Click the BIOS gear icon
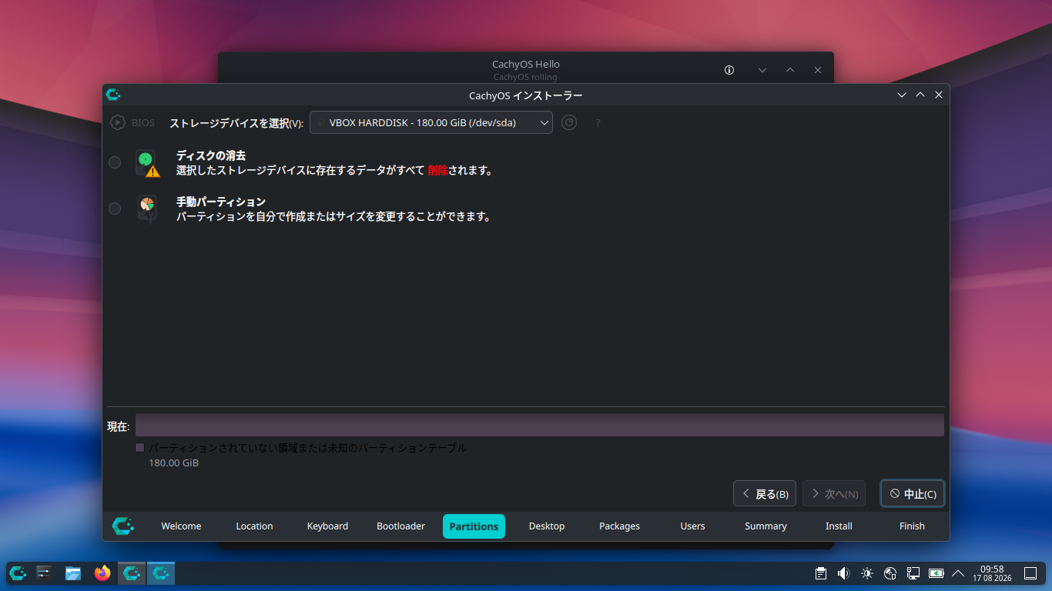1052x591 pixels. pos(118,122)
